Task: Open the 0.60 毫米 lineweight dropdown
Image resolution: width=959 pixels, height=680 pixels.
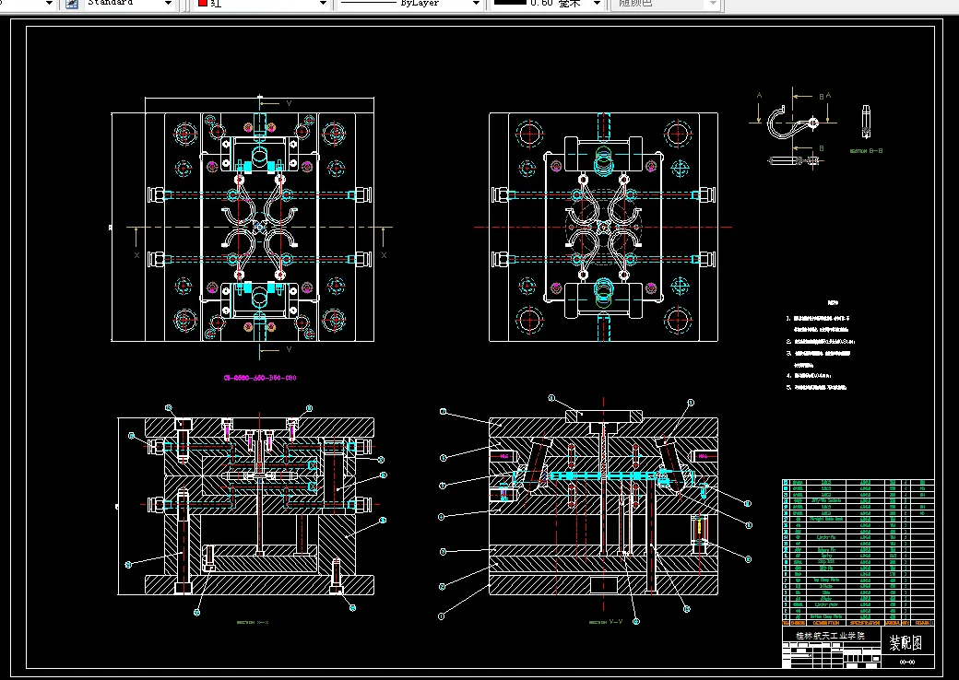Action: click(x=597, y=4)
